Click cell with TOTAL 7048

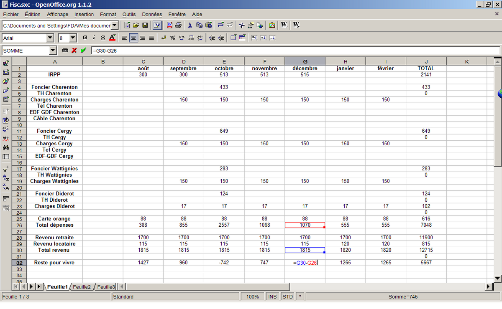coord(426,225)
